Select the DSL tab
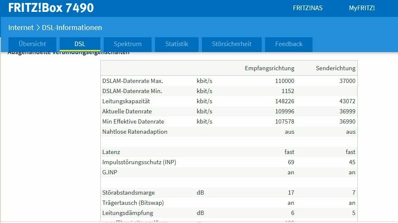The image size is (398, 223). click(80, 44)
